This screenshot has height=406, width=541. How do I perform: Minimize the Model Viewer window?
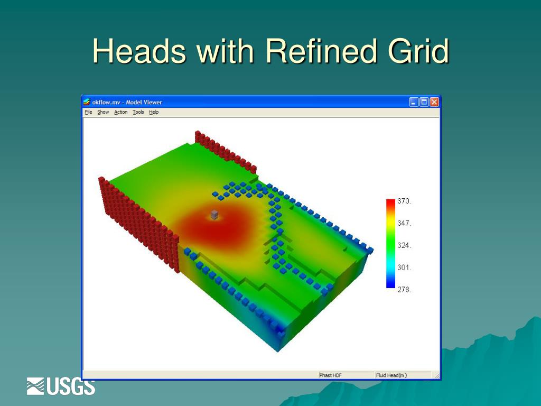(414, 102)
